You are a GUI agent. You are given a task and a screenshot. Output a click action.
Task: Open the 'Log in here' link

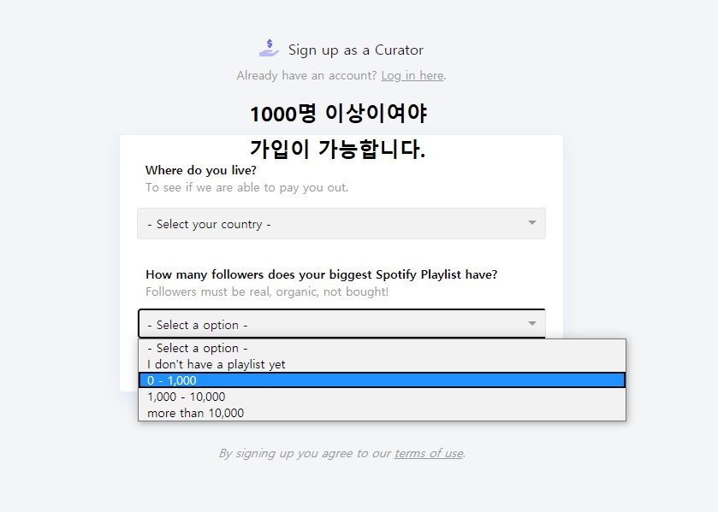click(x=412, y=75)
